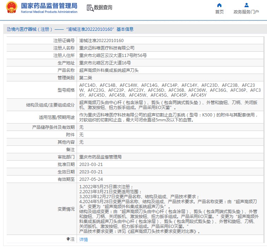
Task: Click the 产品名称 label
Action: point(66,70)
